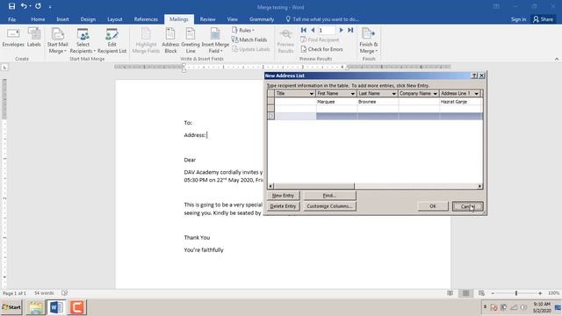Click the Customize Columns button
This screenshot has width=562, height=316.
pos(329,206)
